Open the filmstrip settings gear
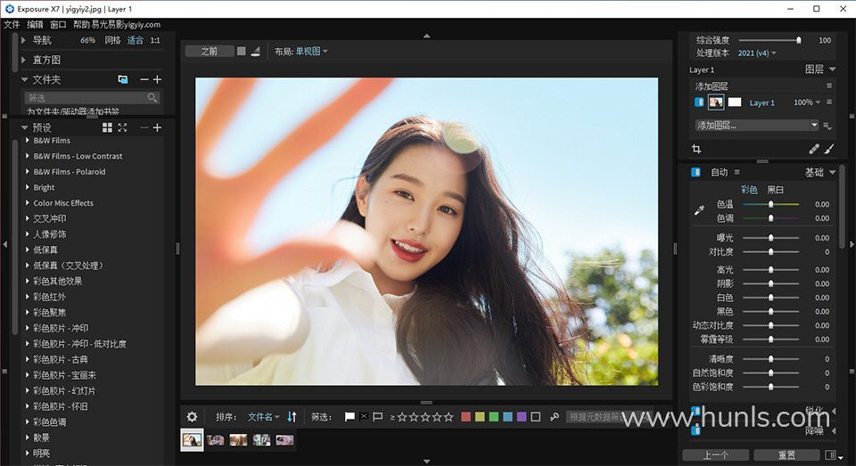856x466 pixels. [x=193, y=417]
